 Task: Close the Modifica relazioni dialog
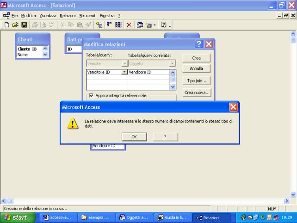tap(209, 44)
